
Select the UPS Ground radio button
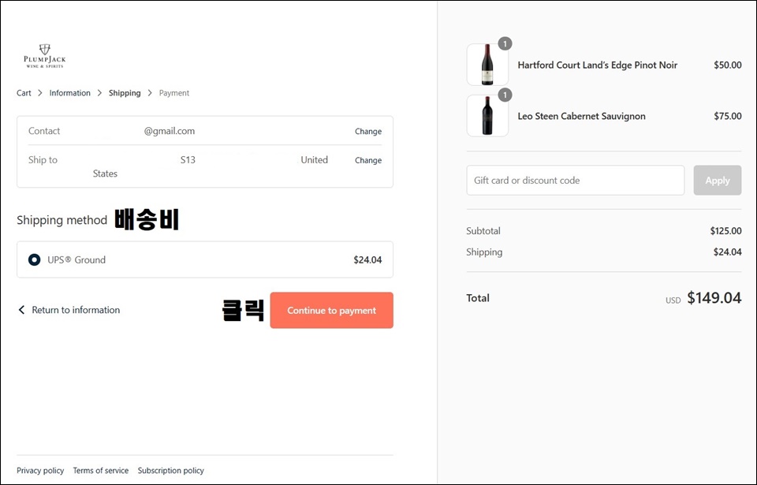34,260
